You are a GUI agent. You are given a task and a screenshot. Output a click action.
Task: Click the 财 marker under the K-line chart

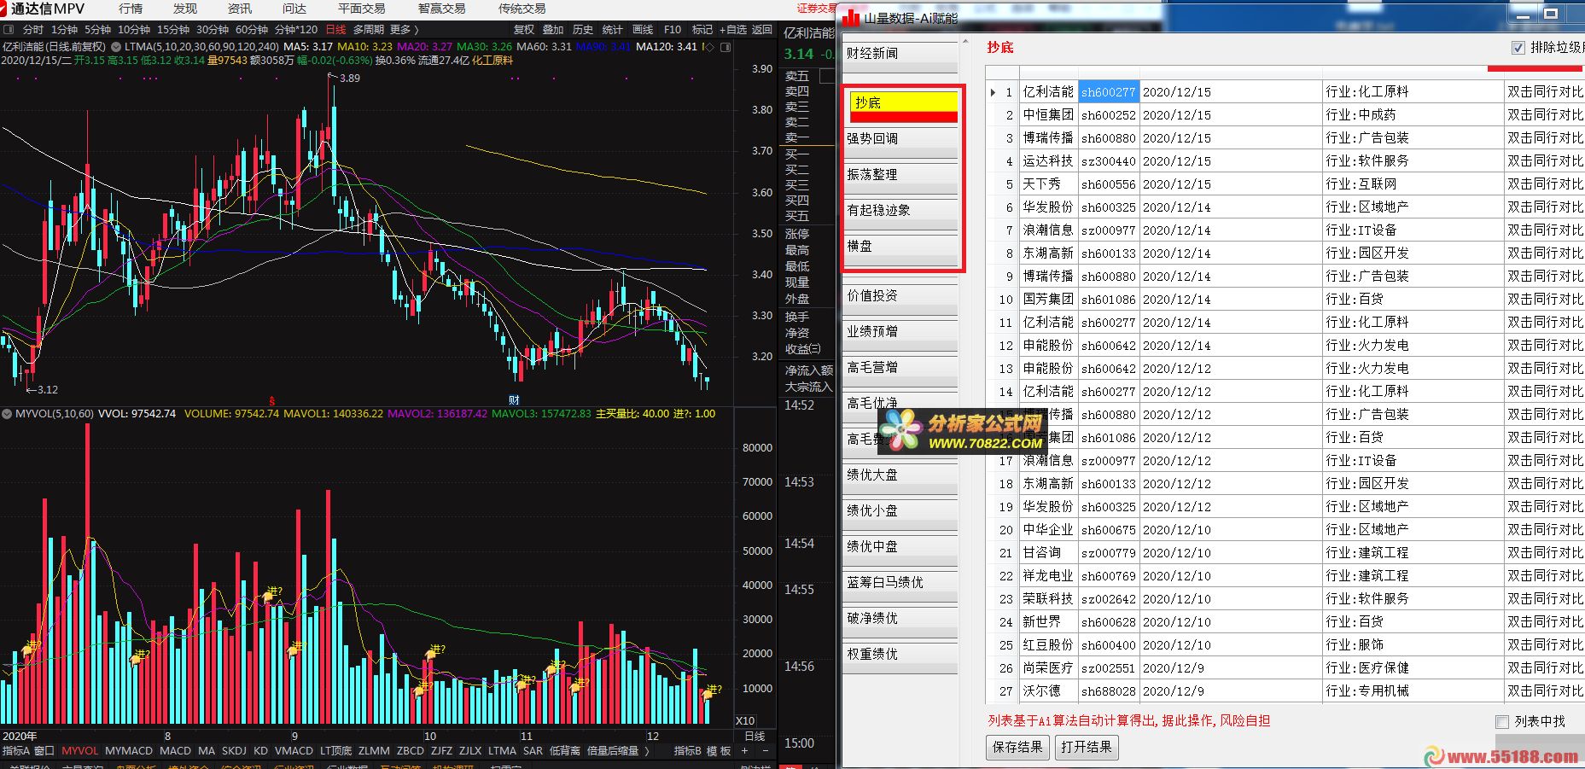pyautogui.click(x=514, y=399)
